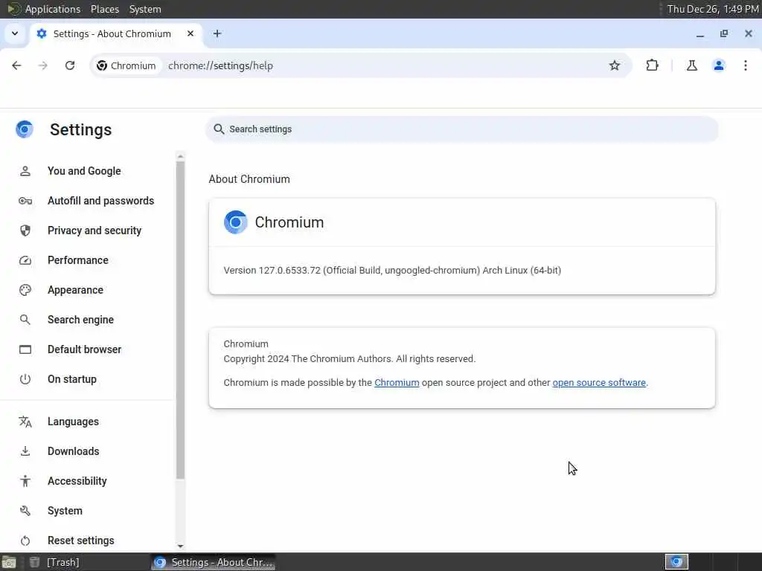Screen dimensions: 762x571
Task: Click the About Chromium heading
Action: coord(249,179)
